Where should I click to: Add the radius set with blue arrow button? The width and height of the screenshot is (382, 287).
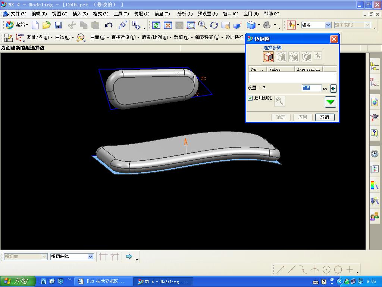point(333,88)
